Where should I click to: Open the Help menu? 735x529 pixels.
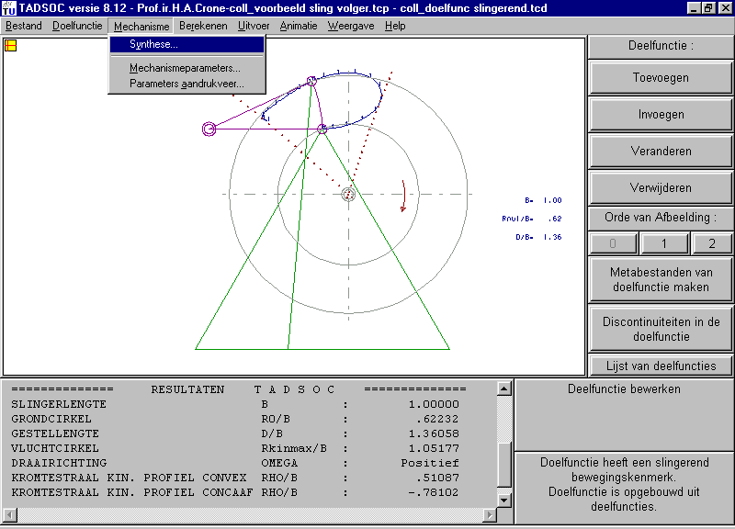point(395,26)
